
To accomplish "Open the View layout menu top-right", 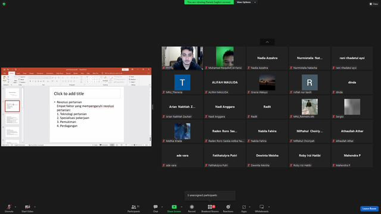I will click(374, 4).
